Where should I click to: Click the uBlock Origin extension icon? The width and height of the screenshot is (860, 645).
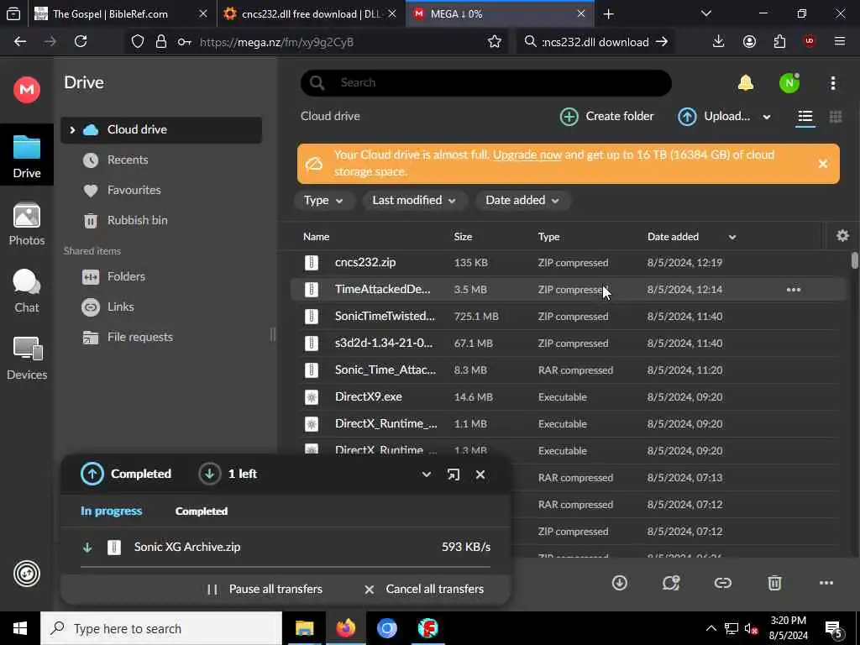coord(809,42)
